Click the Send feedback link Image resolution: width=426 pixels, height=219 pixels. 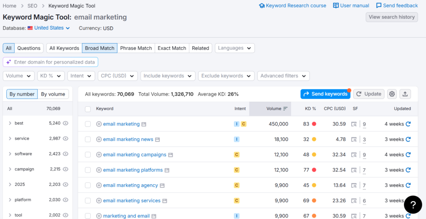pos(397,5)
